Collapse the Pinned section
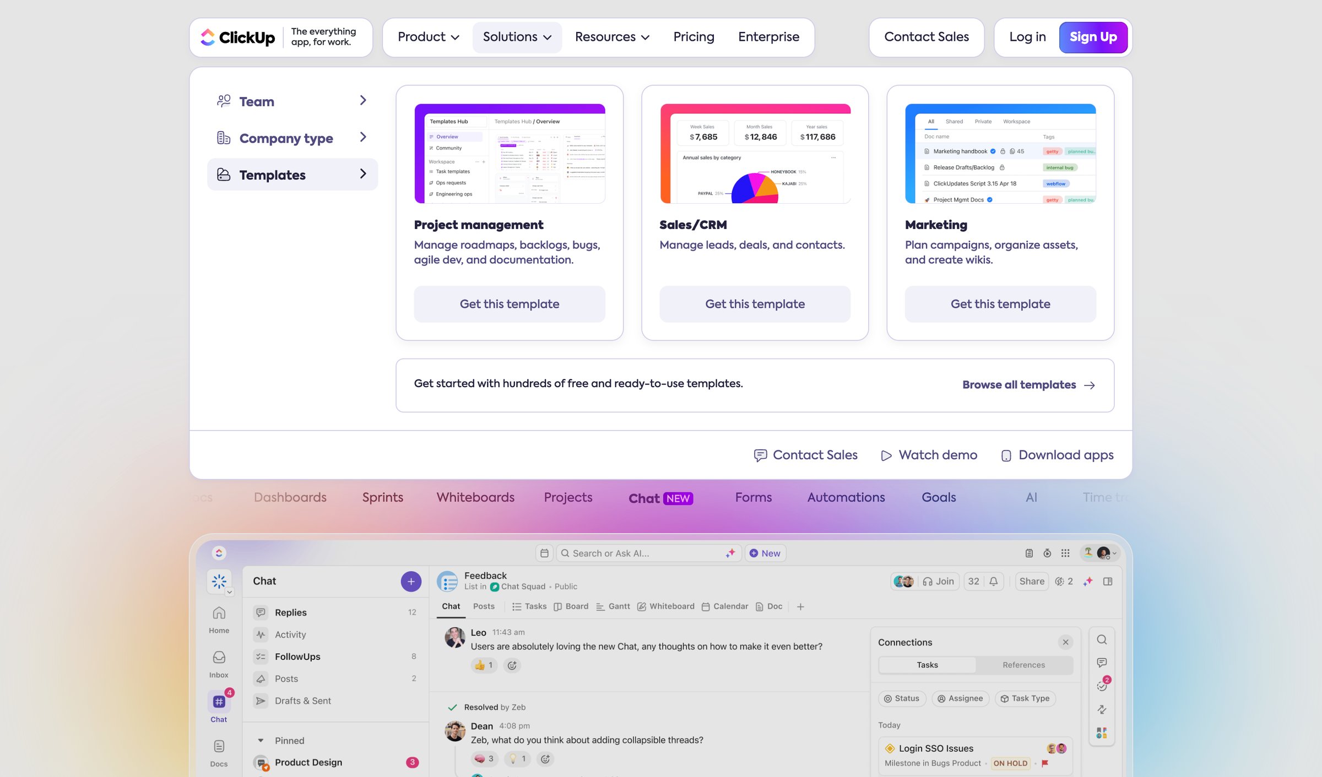Image resolution: width=1322 pixels, height=777 pixels. point(261,741)
